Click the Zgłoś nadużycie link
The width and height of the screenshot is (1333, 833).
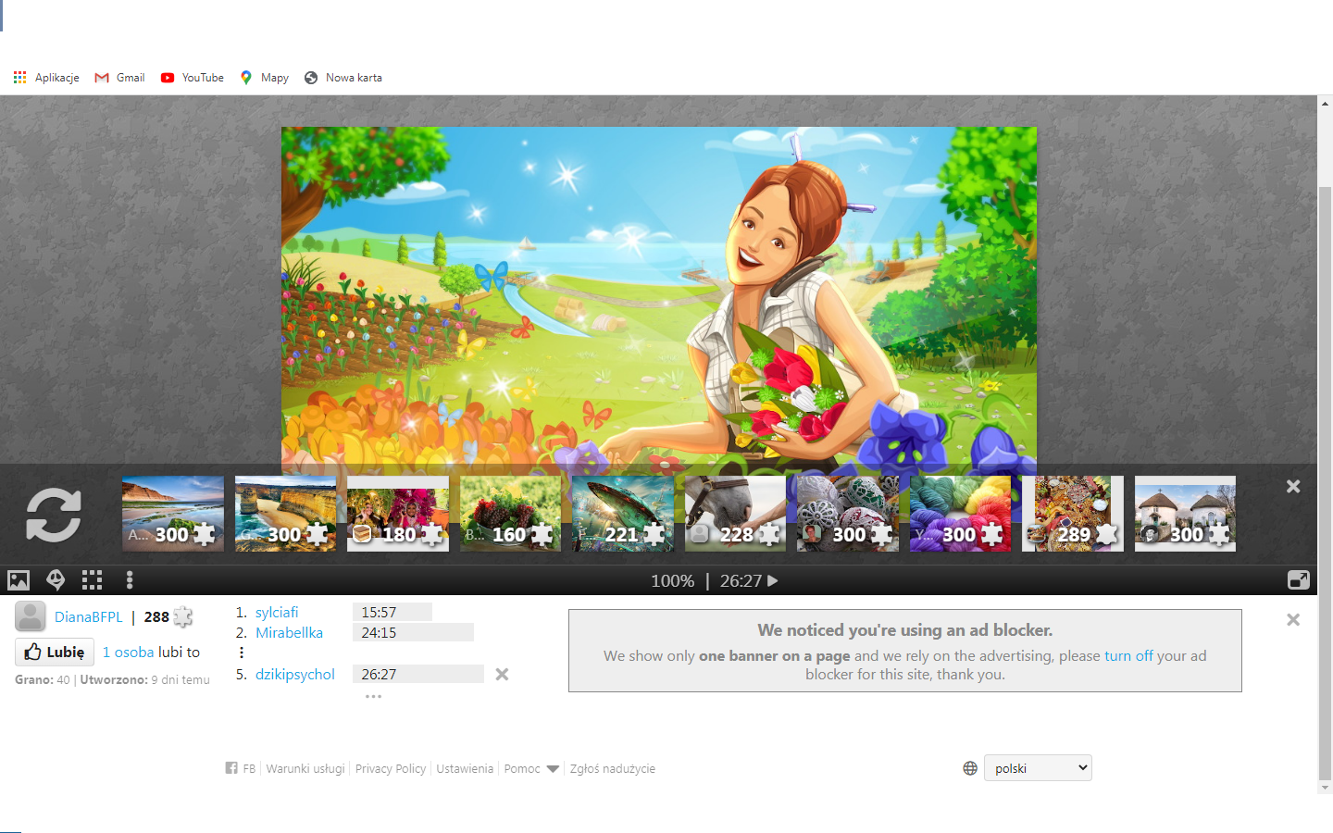tap(613, 769)
